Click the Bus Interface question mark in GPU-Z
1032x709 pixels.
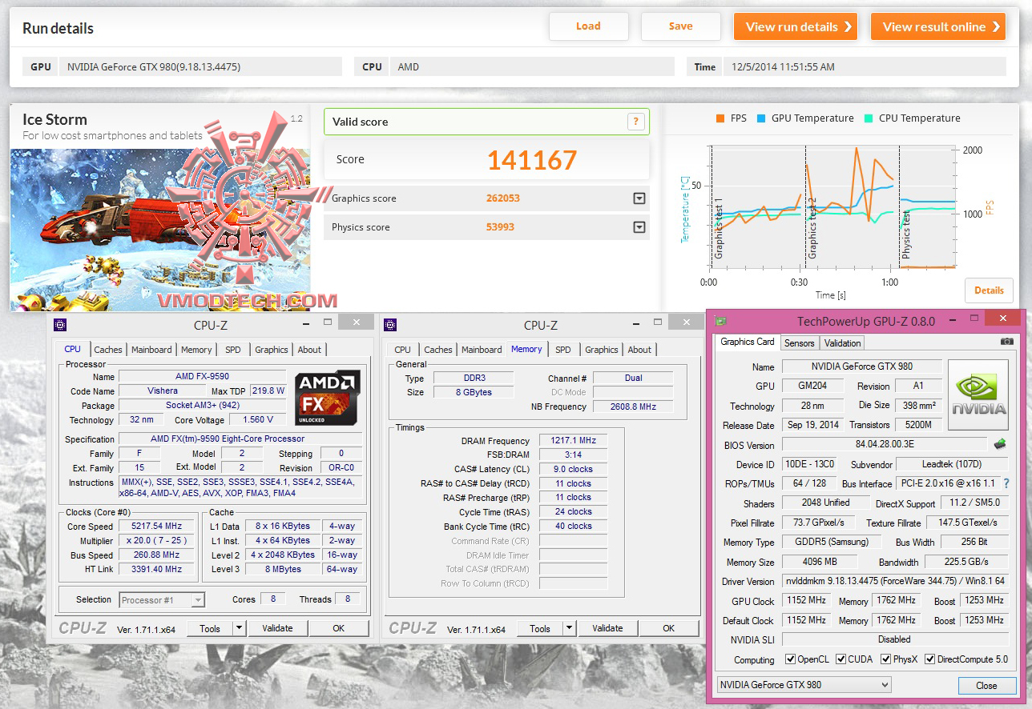[x=1006, y=483]
